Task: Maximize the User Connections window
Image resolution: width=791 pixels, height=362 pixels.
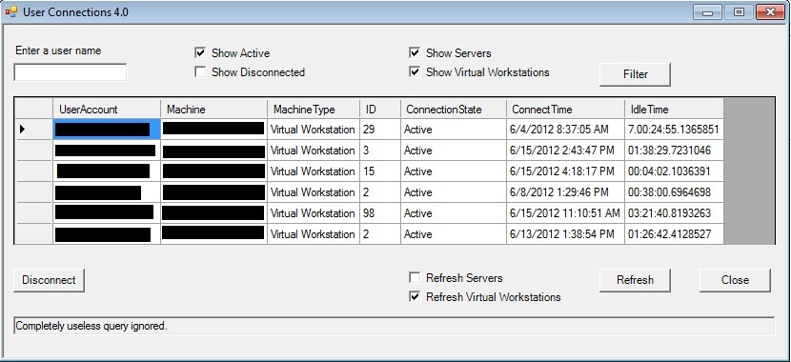Action: (x=739, y=12)
